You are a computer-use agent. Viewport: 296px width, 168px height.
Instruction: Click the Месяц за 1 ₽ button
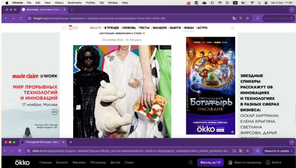211,162
